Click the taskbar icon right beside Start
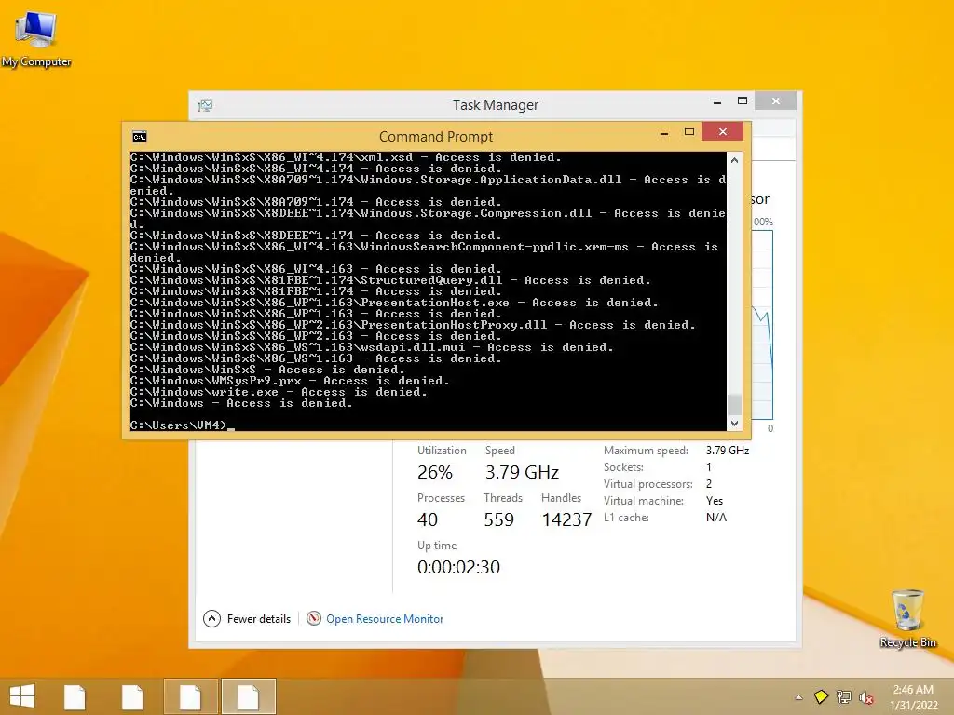The height and width of the screenshot is (715, 954). [x=75, y=696]
